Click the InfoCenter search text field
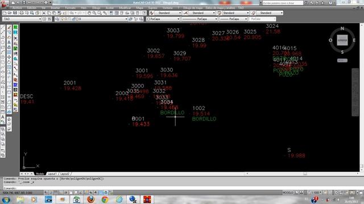Screen dimensions: 364x204 point(283,3)
